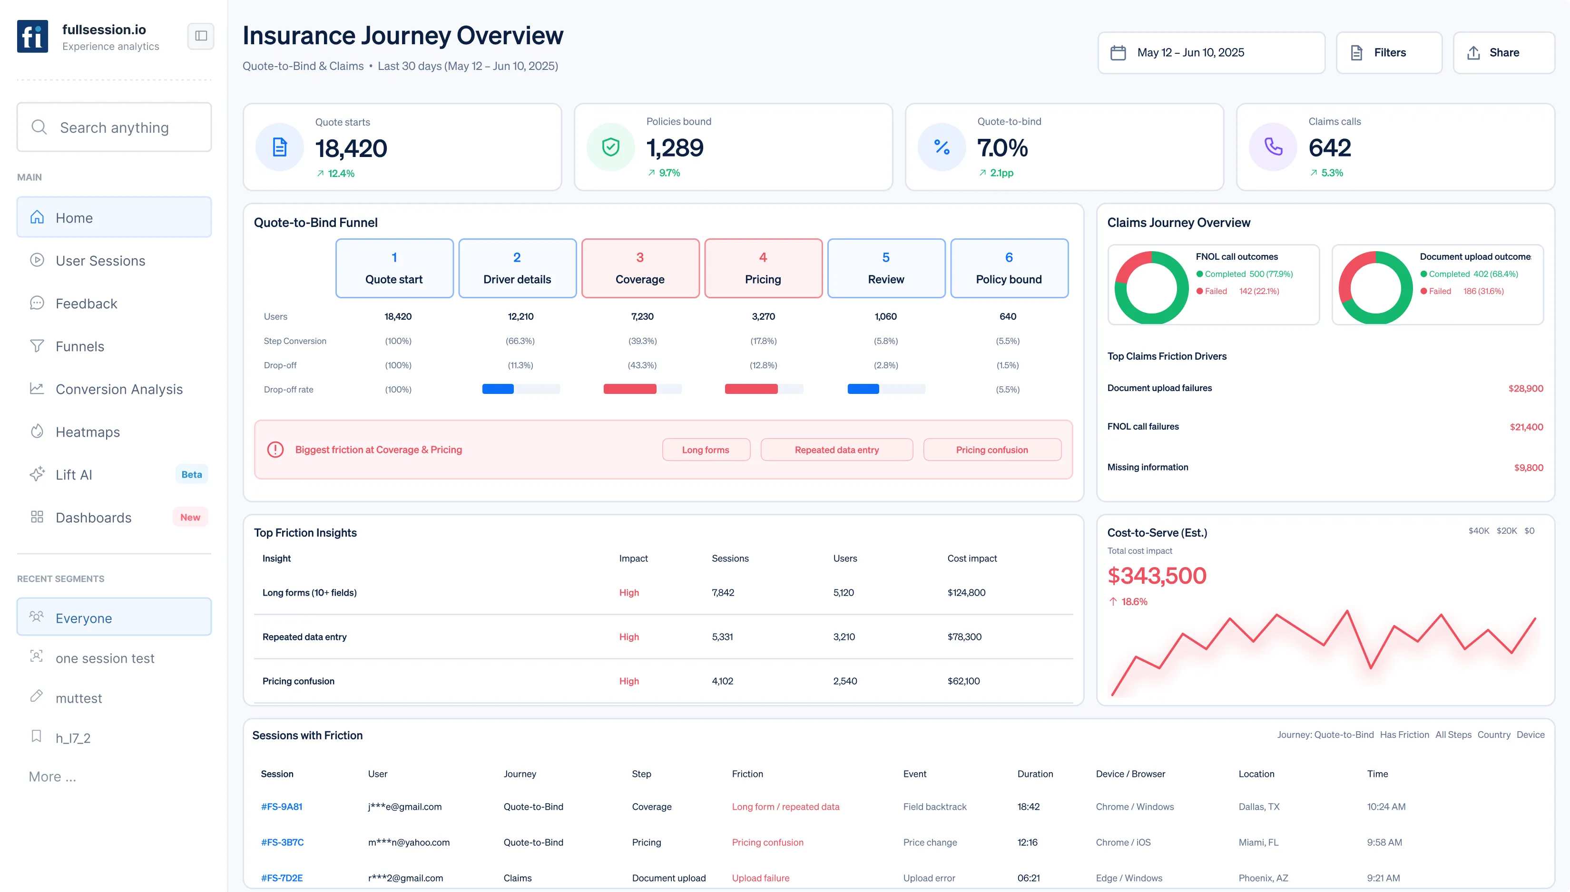Click the Dashboards grid icon
This screenshot has width=1570, height=892.
tap(37, 517)
